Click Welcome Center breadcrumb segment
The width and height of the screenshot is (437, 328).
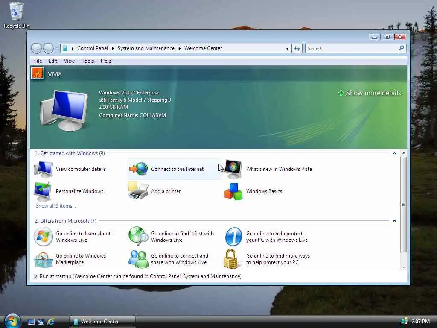pos(203,48)
